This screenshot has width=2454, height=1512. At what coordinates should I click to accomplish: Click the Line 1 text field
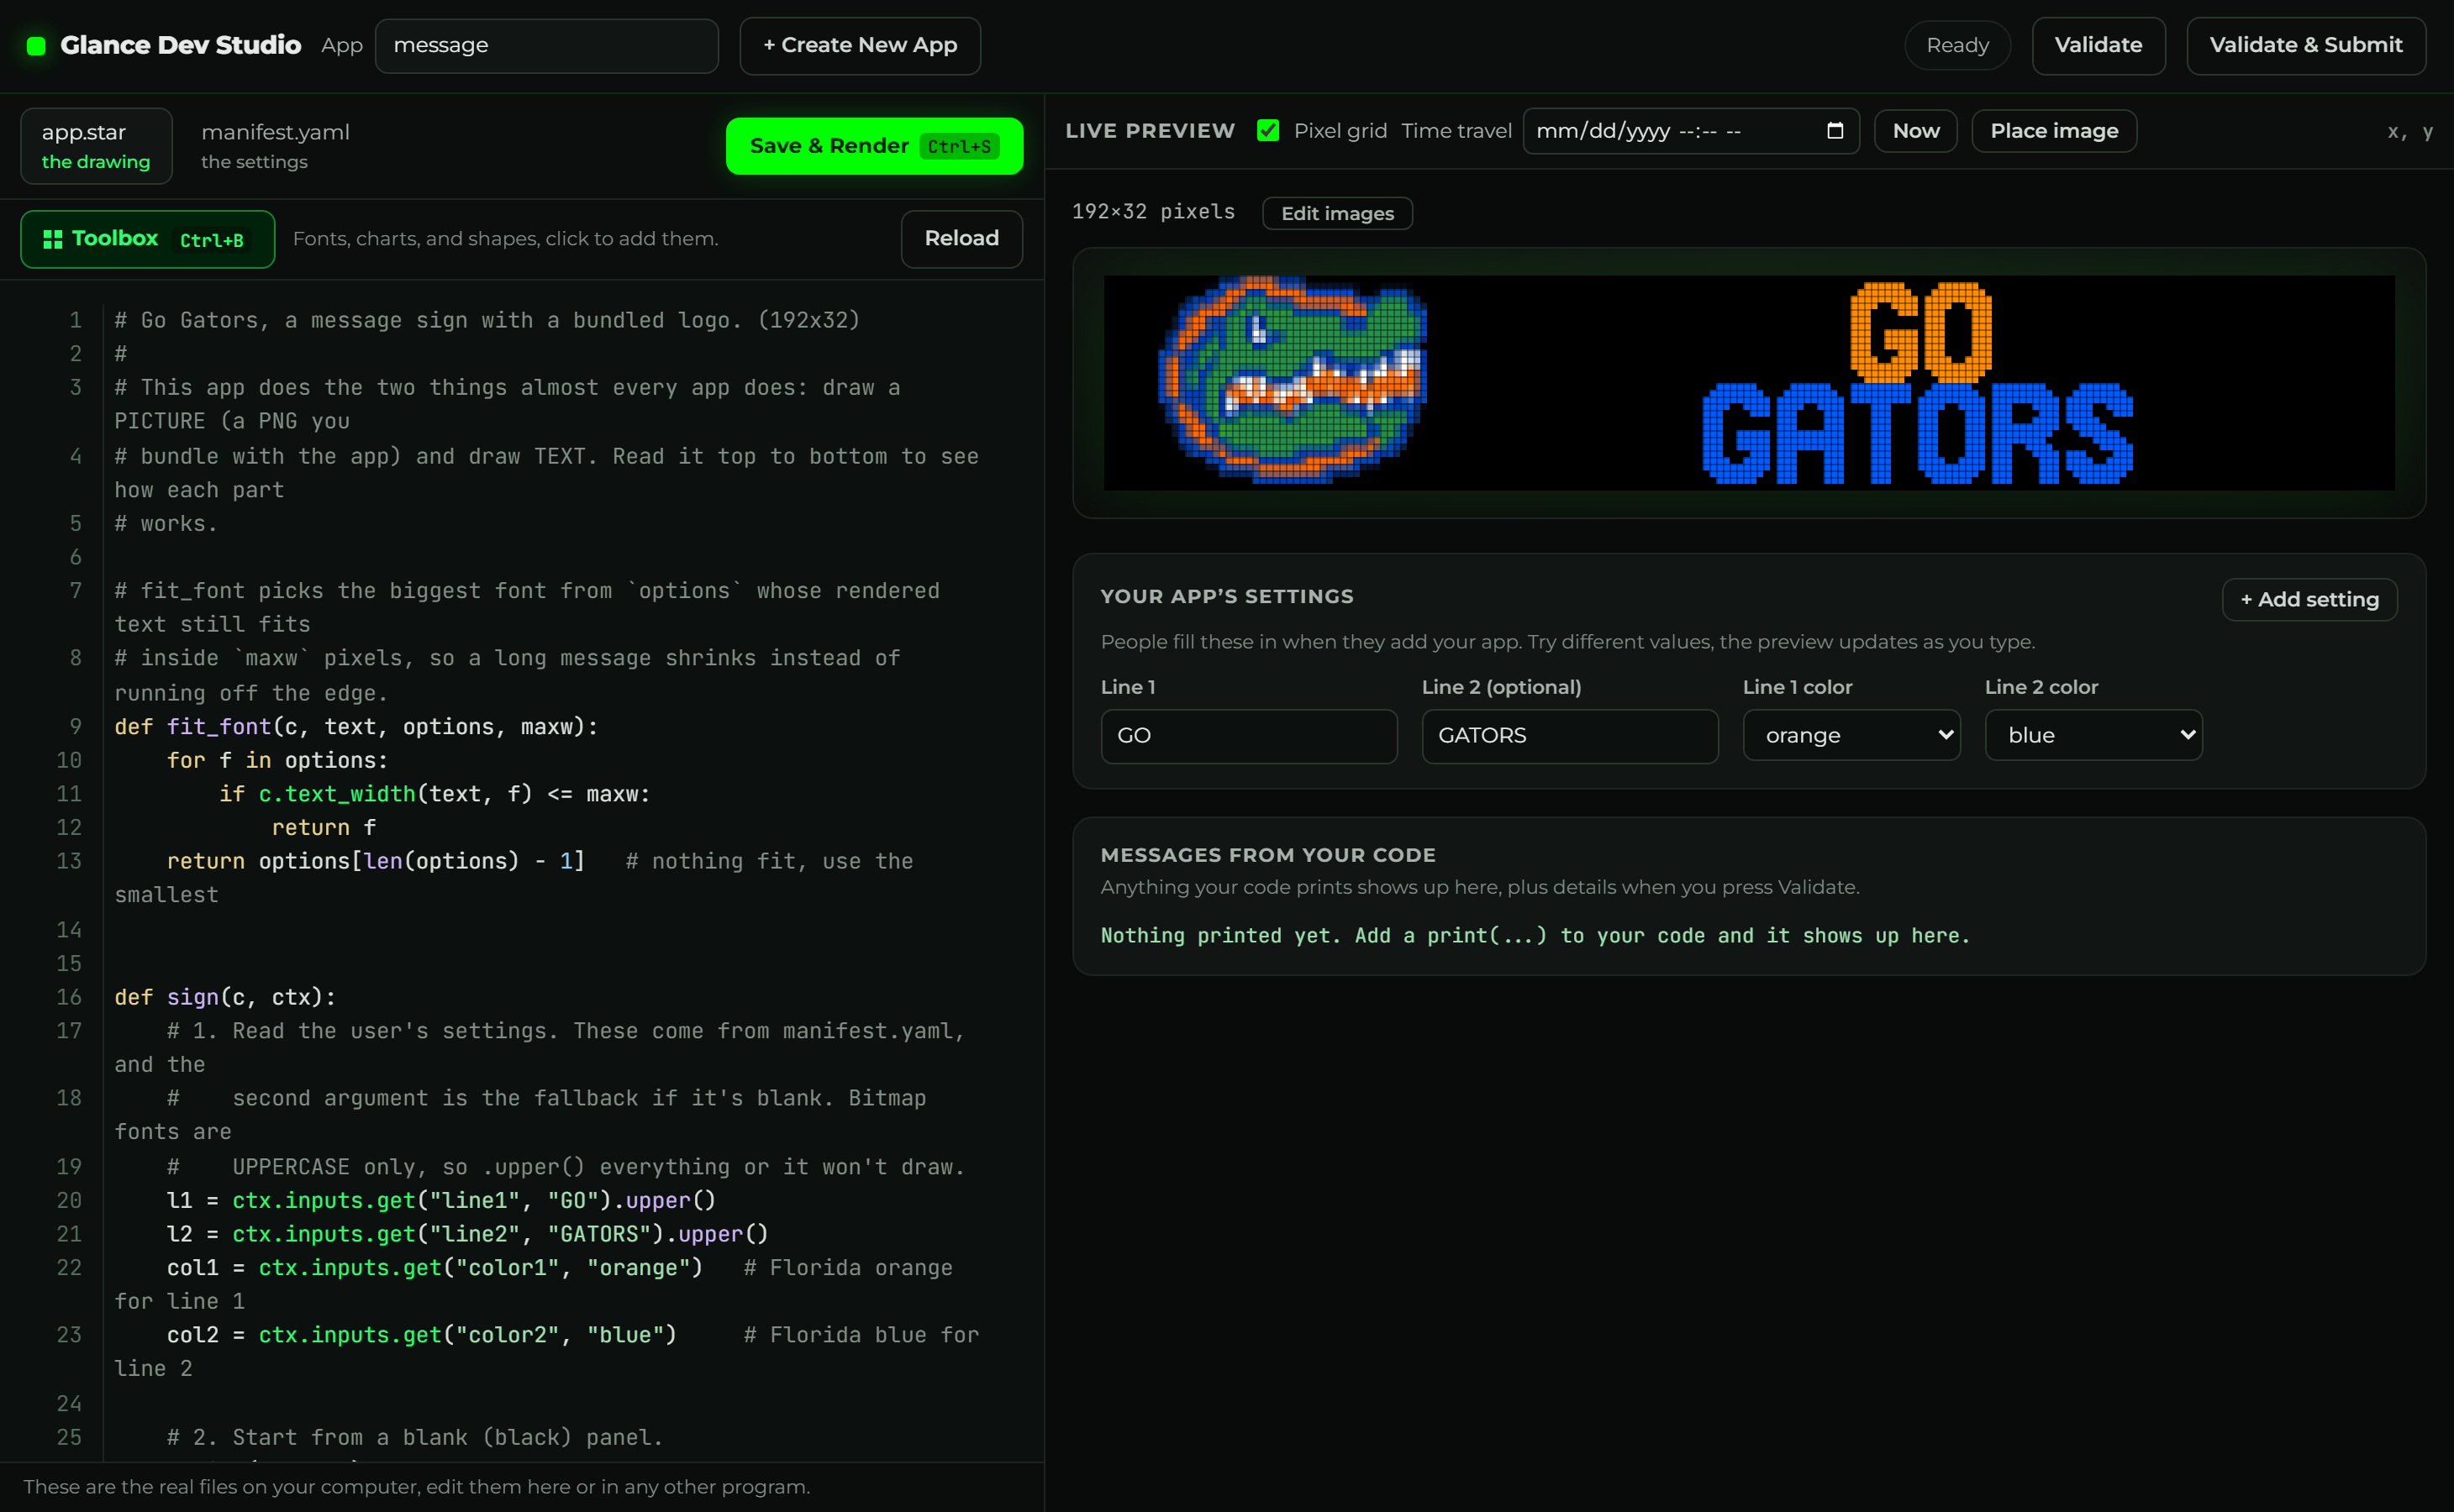click(x=1249, y=736)
